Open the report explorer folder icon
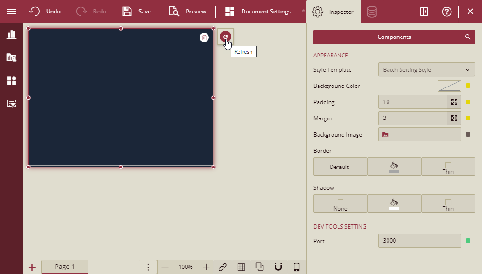This screenshot has height=274, width=482. tap(12, 57)
